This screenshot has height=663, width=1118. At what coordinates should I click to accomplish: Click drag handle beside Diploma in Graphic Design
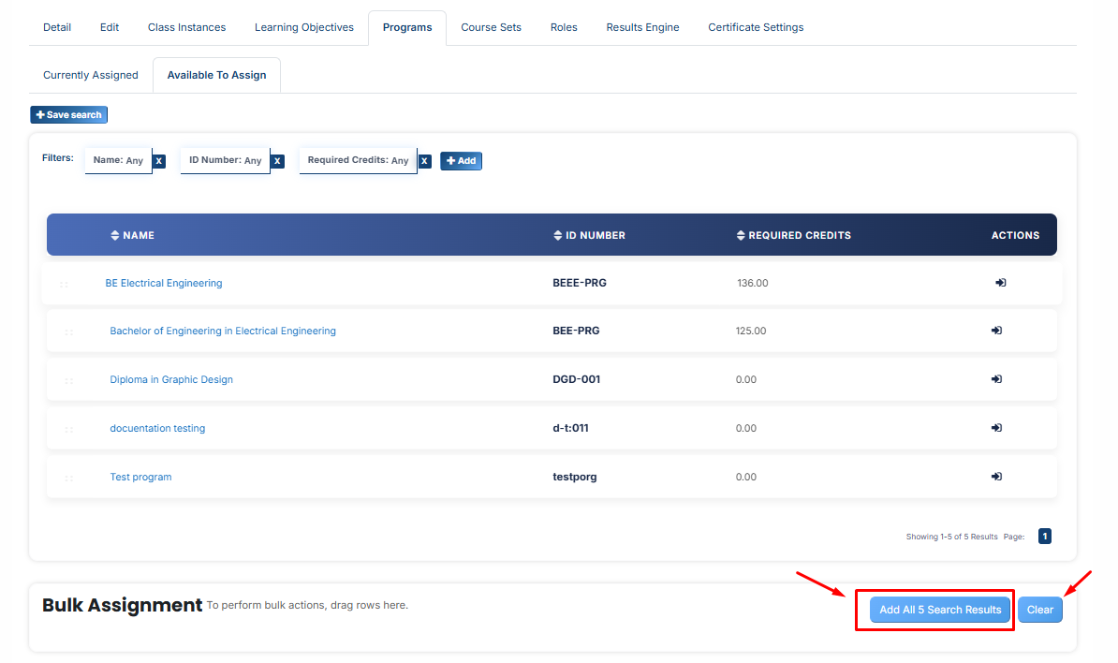[x=69, y=381]
